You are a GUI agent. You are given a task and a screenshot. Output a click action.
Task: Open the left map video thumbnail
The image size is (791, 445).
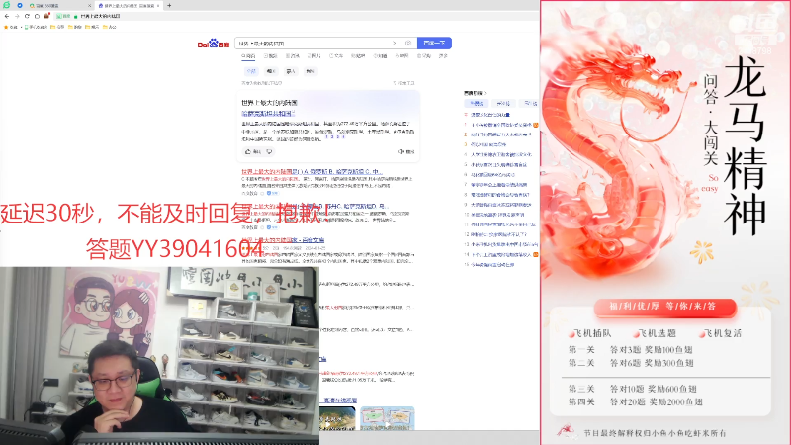click(x=337, y=418)
